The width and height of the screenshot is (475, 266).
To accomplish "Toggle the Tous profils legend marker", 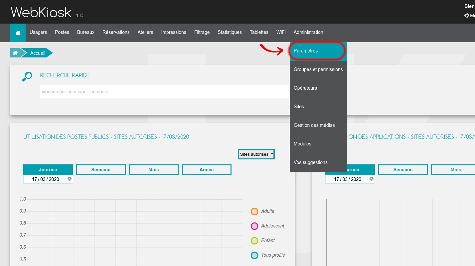I will [x=254, y=255].
